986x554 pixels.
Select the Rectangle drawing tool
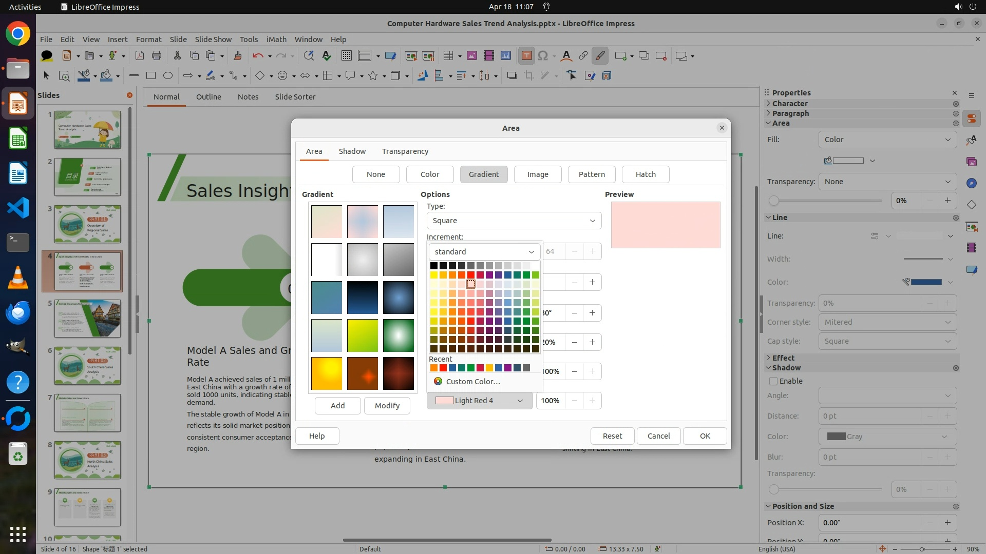(x=151, y=76)
